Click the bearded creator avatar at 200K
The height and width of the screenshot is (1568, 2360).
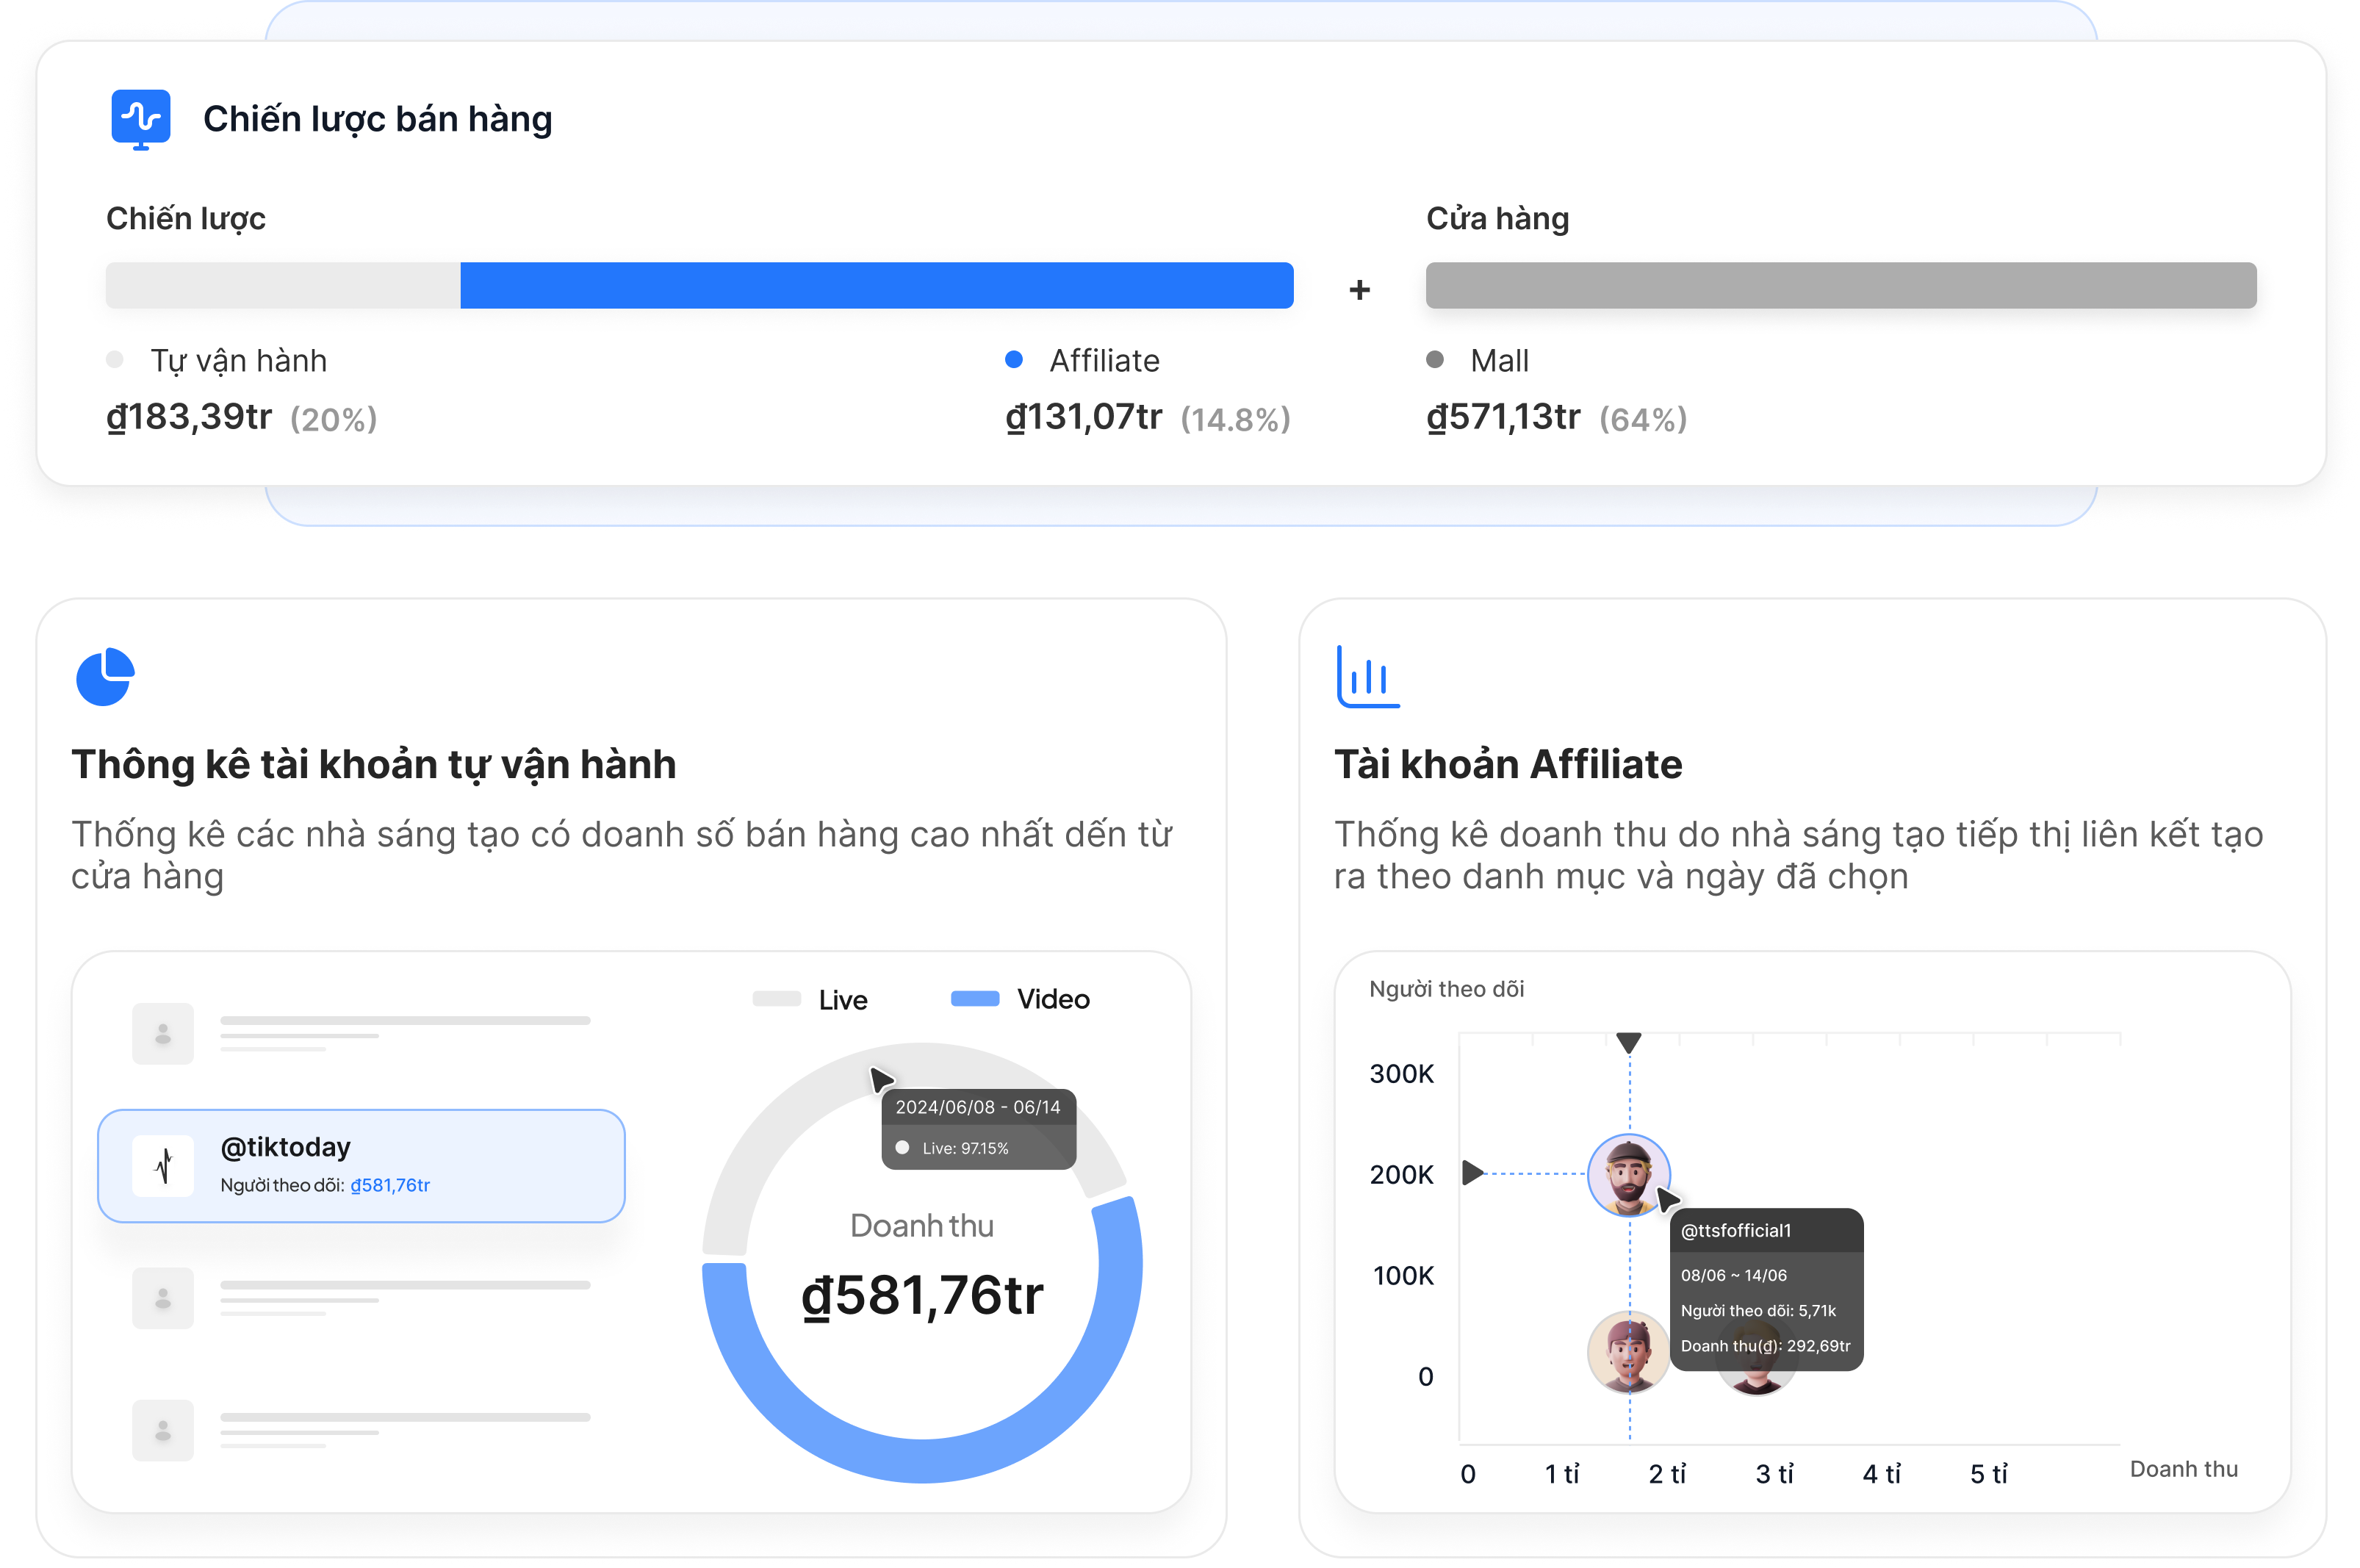click(1628, 1174)
